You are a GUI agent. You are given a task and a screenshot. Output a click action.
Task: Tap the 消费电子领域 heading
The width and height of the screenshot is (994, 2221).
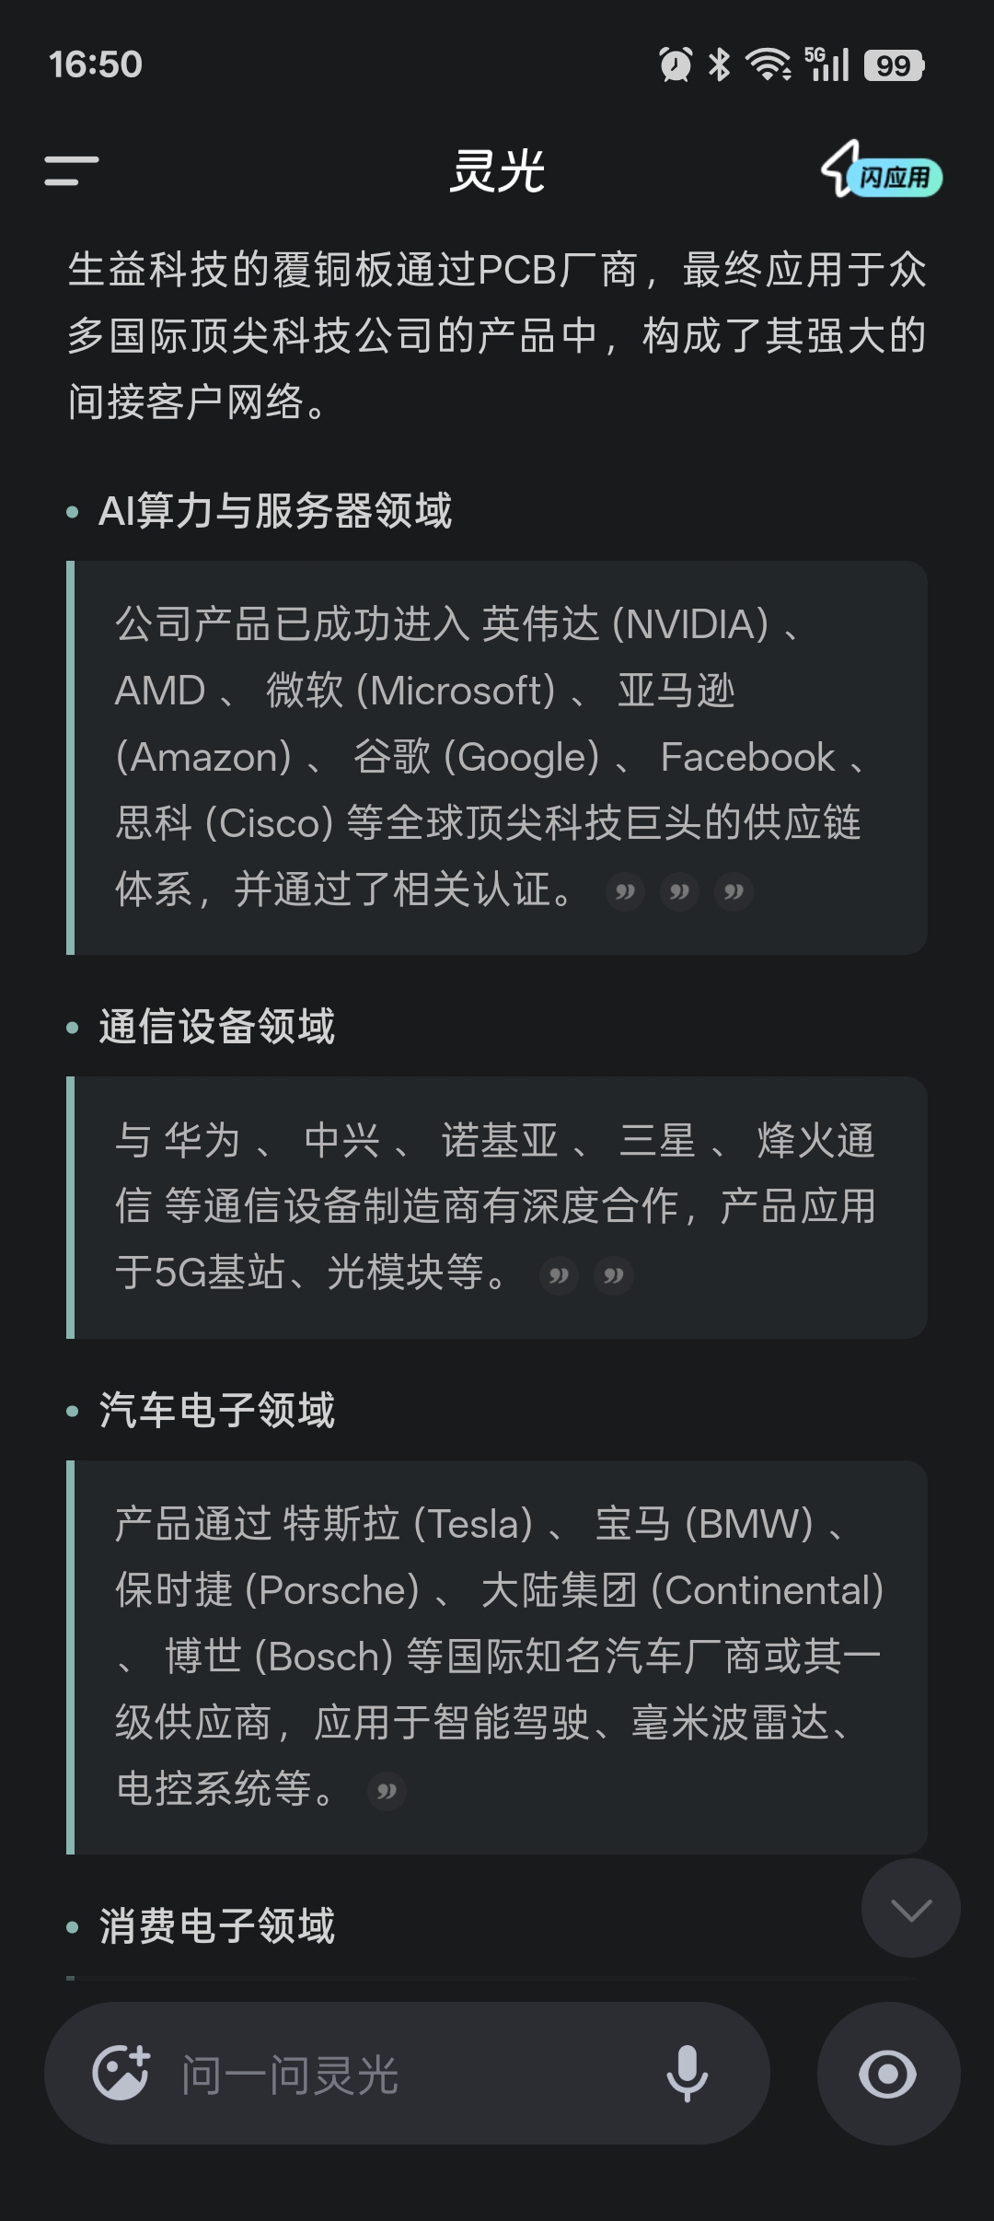click(x=217, y=1926)
